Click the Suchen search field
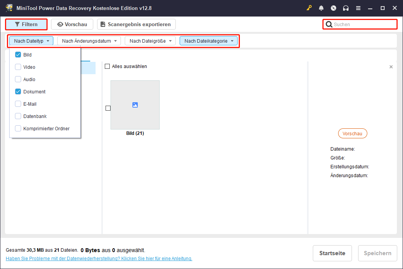Screen dimensions: 403x269 [x=363, y=25]
